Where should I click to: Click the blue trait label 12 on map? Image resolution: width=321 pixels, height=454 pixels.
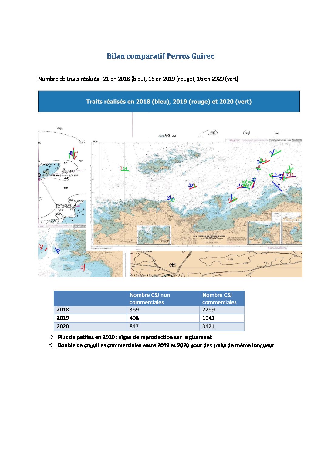point(240,185)
